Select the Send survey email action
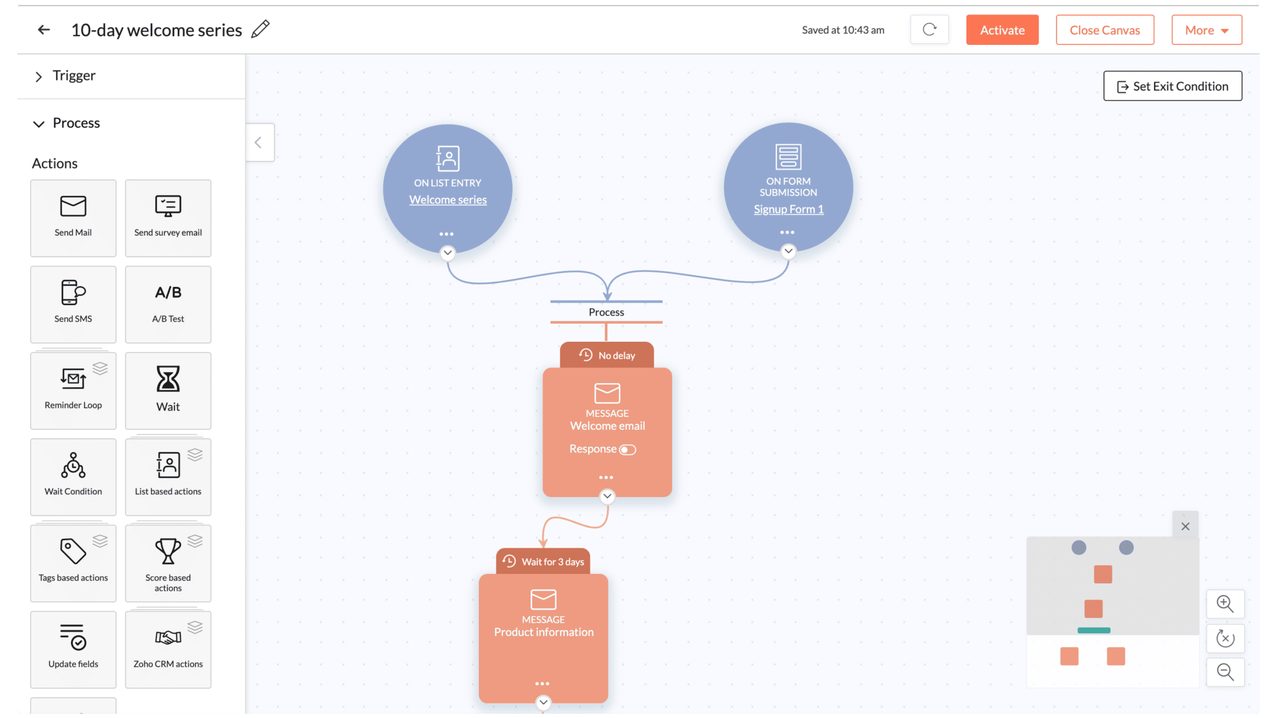The image size is (1277, 718). click(x=168, y=218)
